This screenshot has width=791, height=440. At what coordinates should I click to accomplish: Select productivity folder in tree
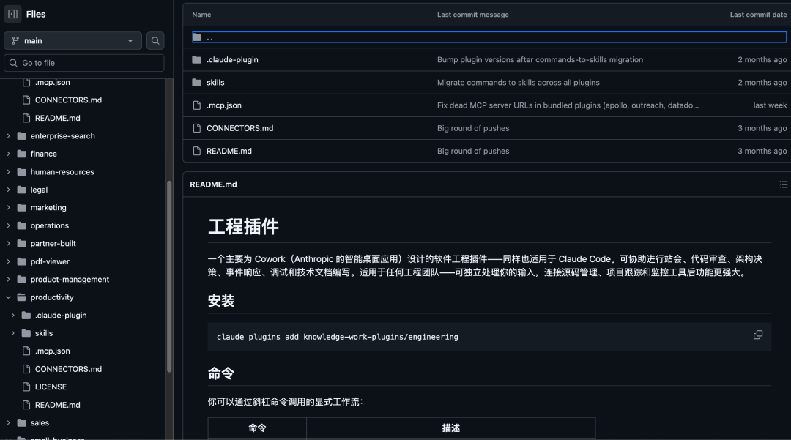pyautogui.click(x=52, y=297)
